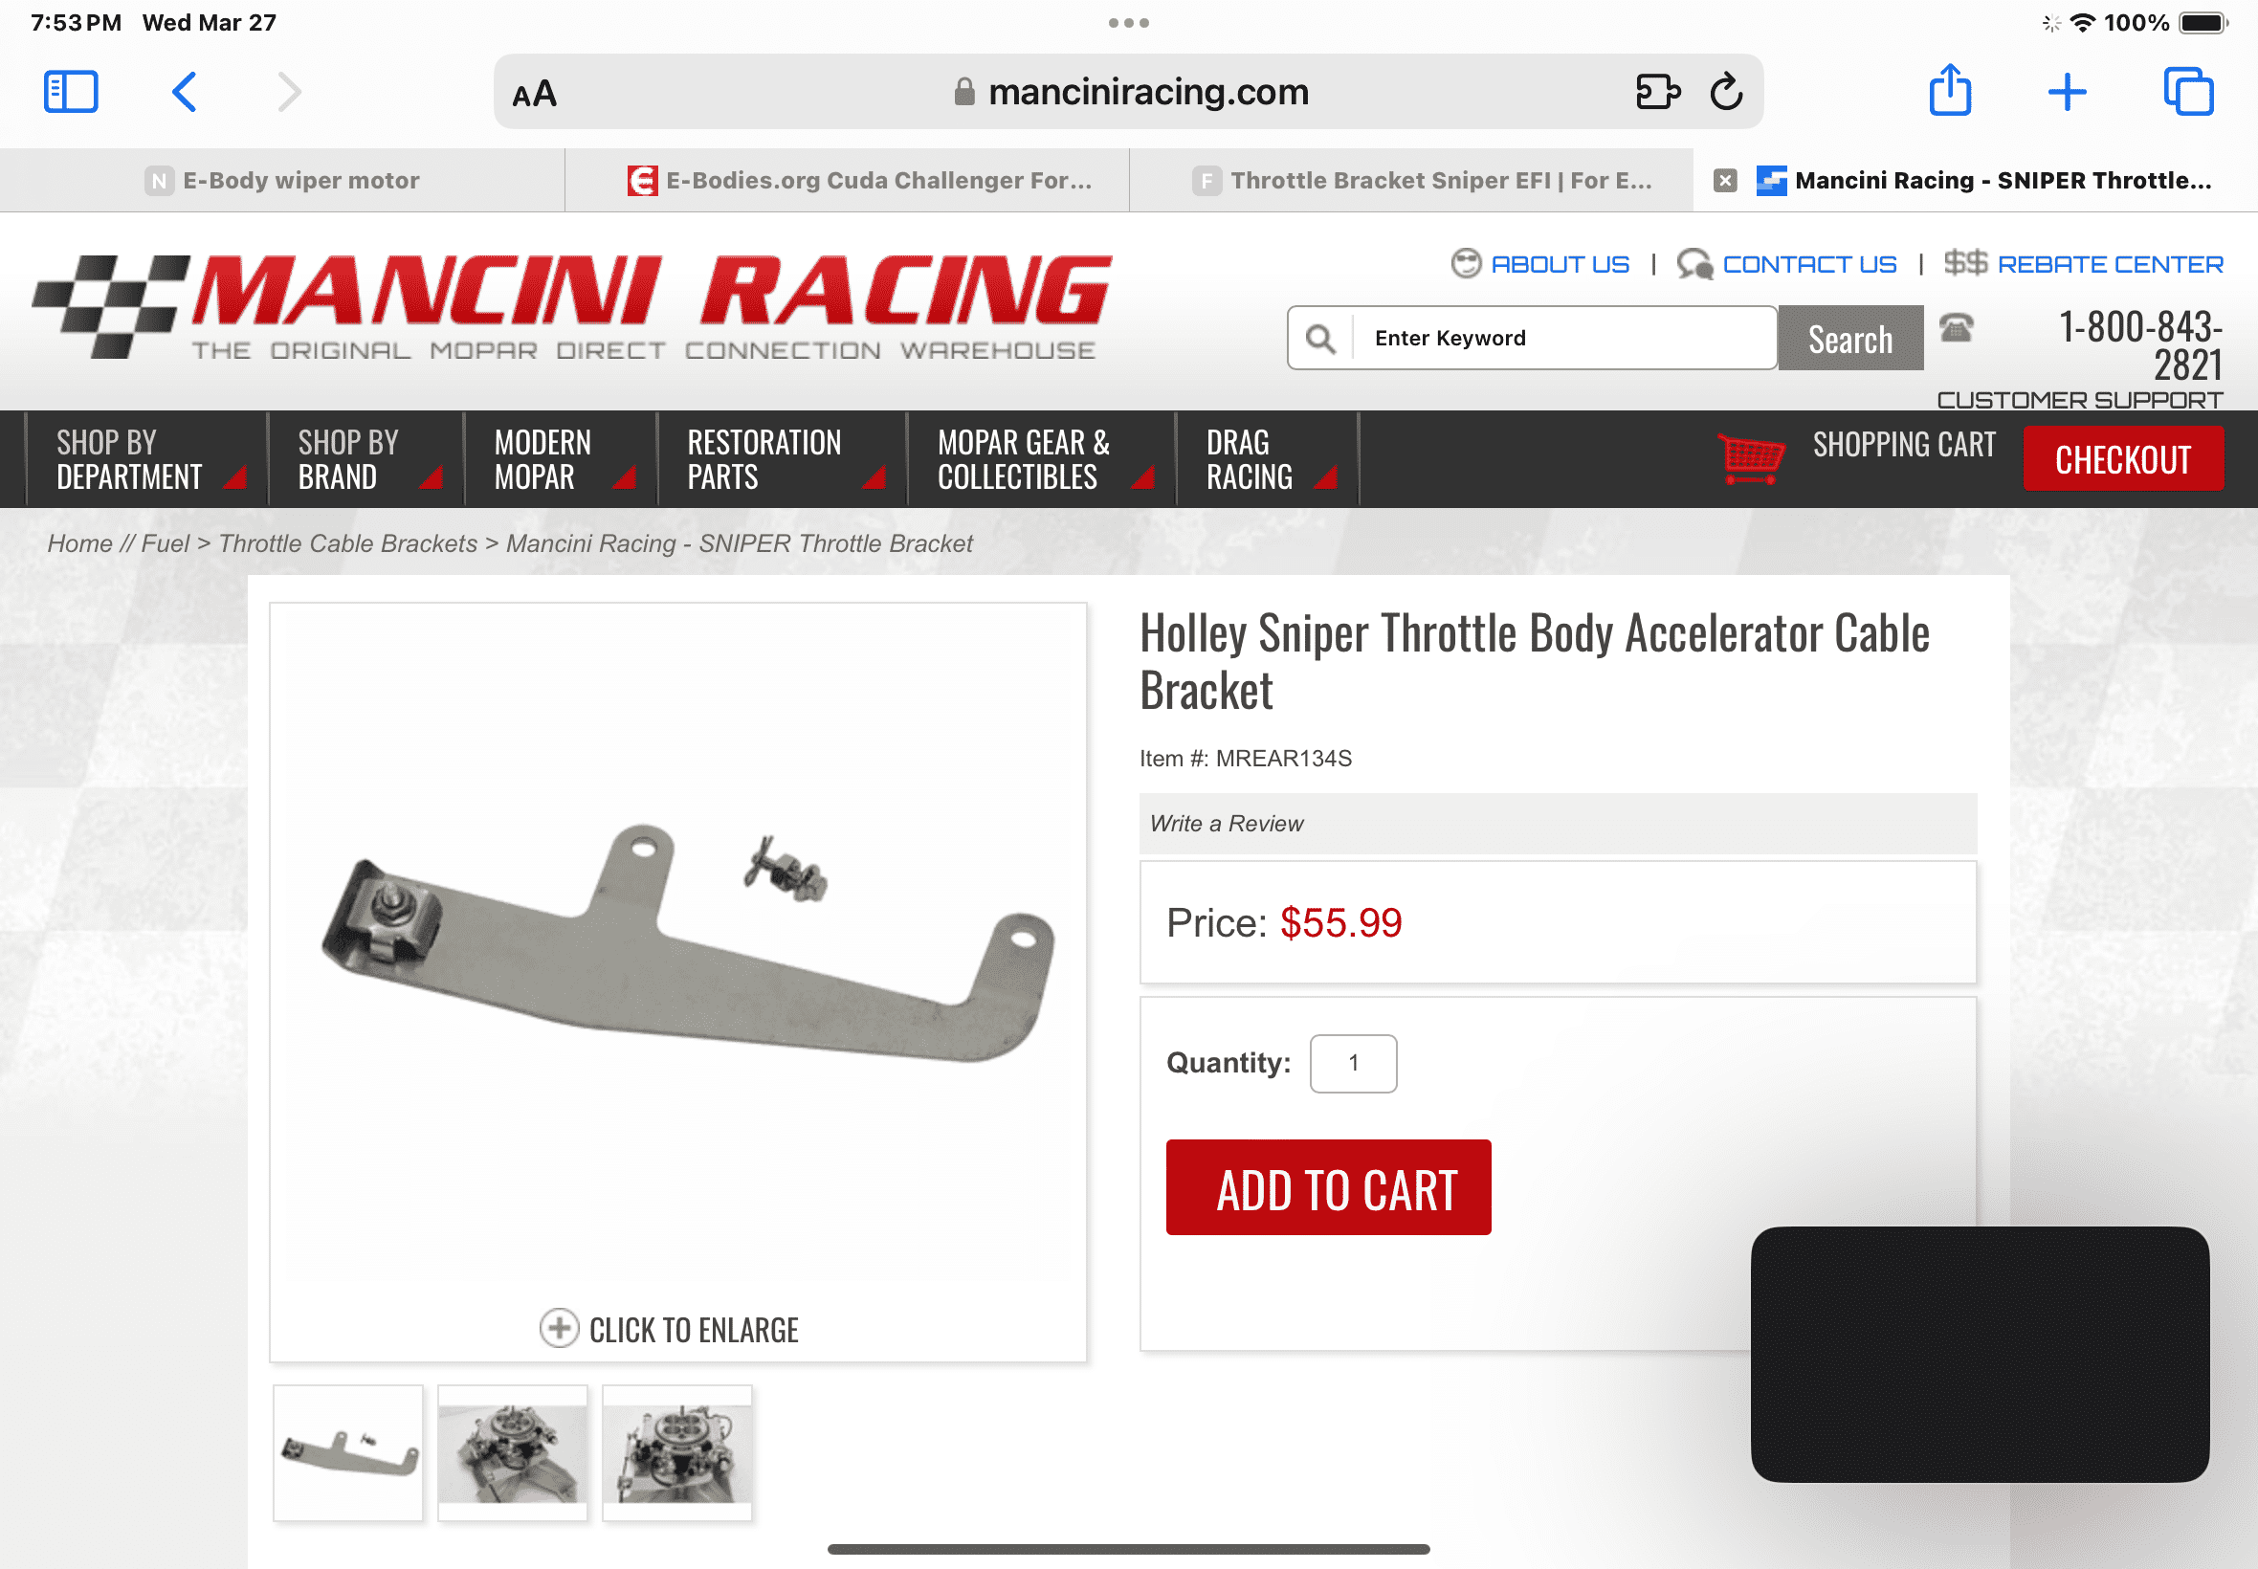The height and width of the screenshot is (1569, 2258).
Task: Click the Enter Keyword search field
Action: click(1563, 338)
